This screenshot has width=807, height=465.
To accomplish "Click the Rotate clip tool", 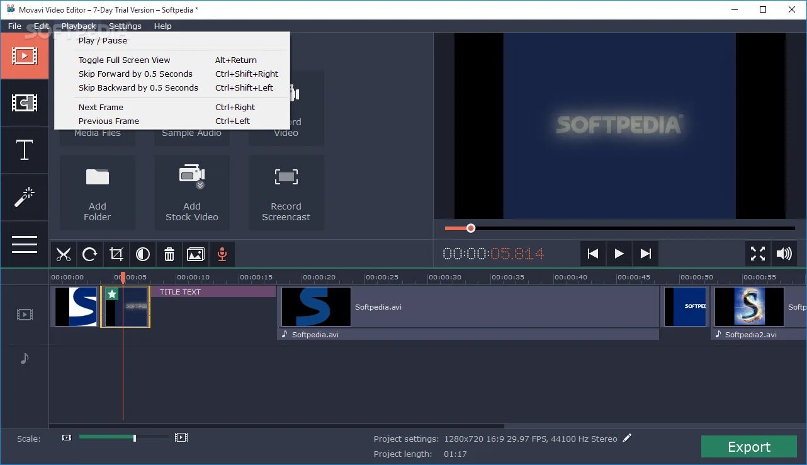I will click(90, 254).
